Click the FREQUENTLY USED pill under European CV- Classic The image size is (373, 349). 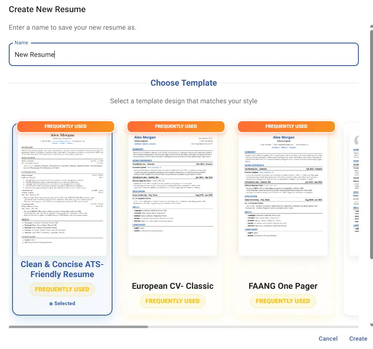[x=172, y=301]
